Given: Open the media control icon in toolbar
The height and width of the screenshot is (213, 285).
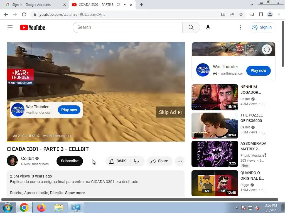Looking at the screenshot, I should (x=252, y=14).
